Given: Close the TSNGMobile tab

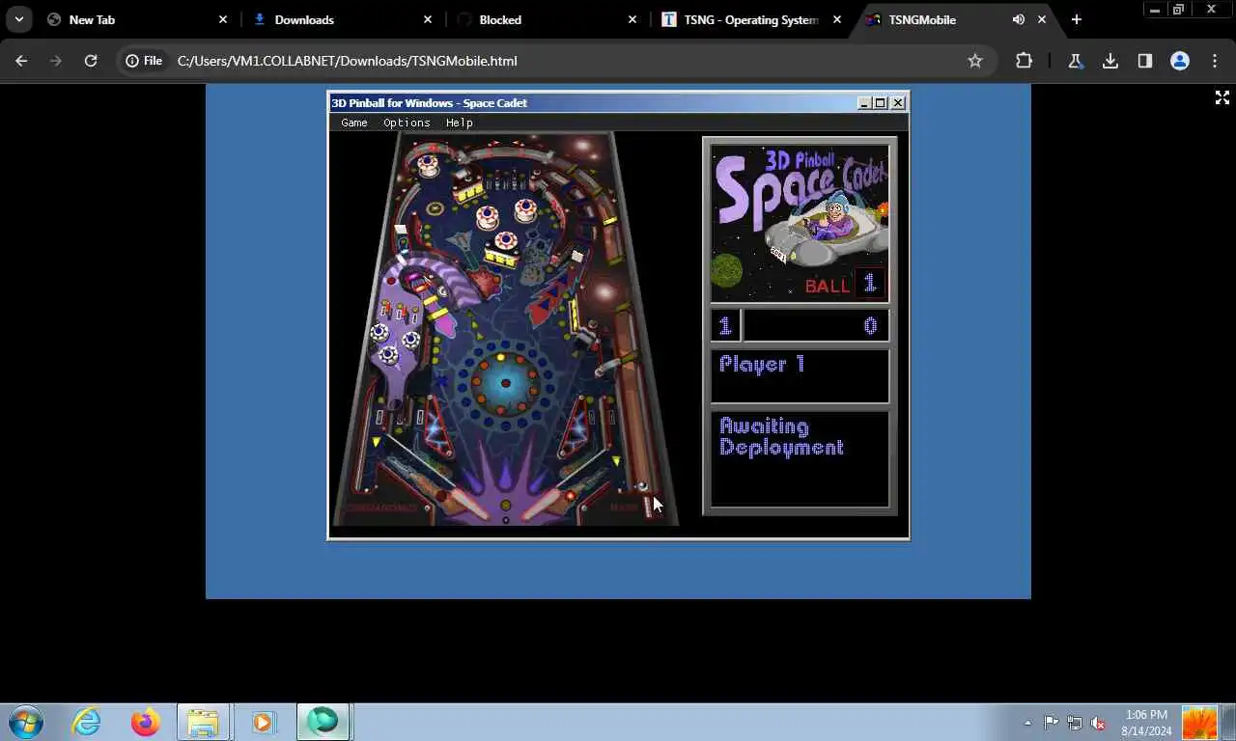Looking at the screenshot, I should pyautogui.click(x=1042, y=19).
